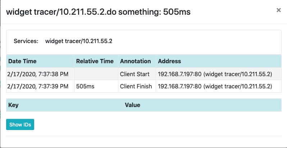Select the Value column header

(132, 105)
